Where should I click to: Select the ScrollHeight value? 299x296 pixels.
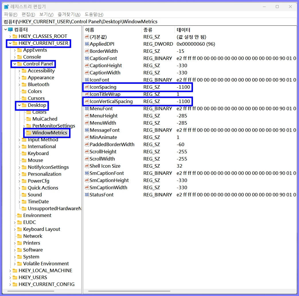click(103, 152)
